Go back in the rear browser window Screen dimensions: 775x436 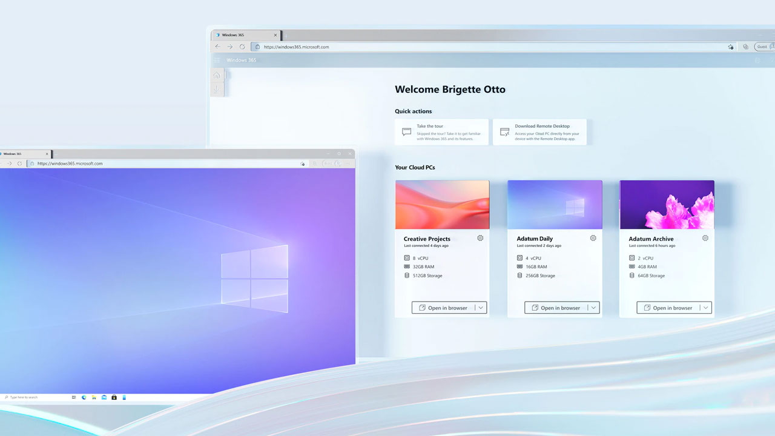(218, 47)
